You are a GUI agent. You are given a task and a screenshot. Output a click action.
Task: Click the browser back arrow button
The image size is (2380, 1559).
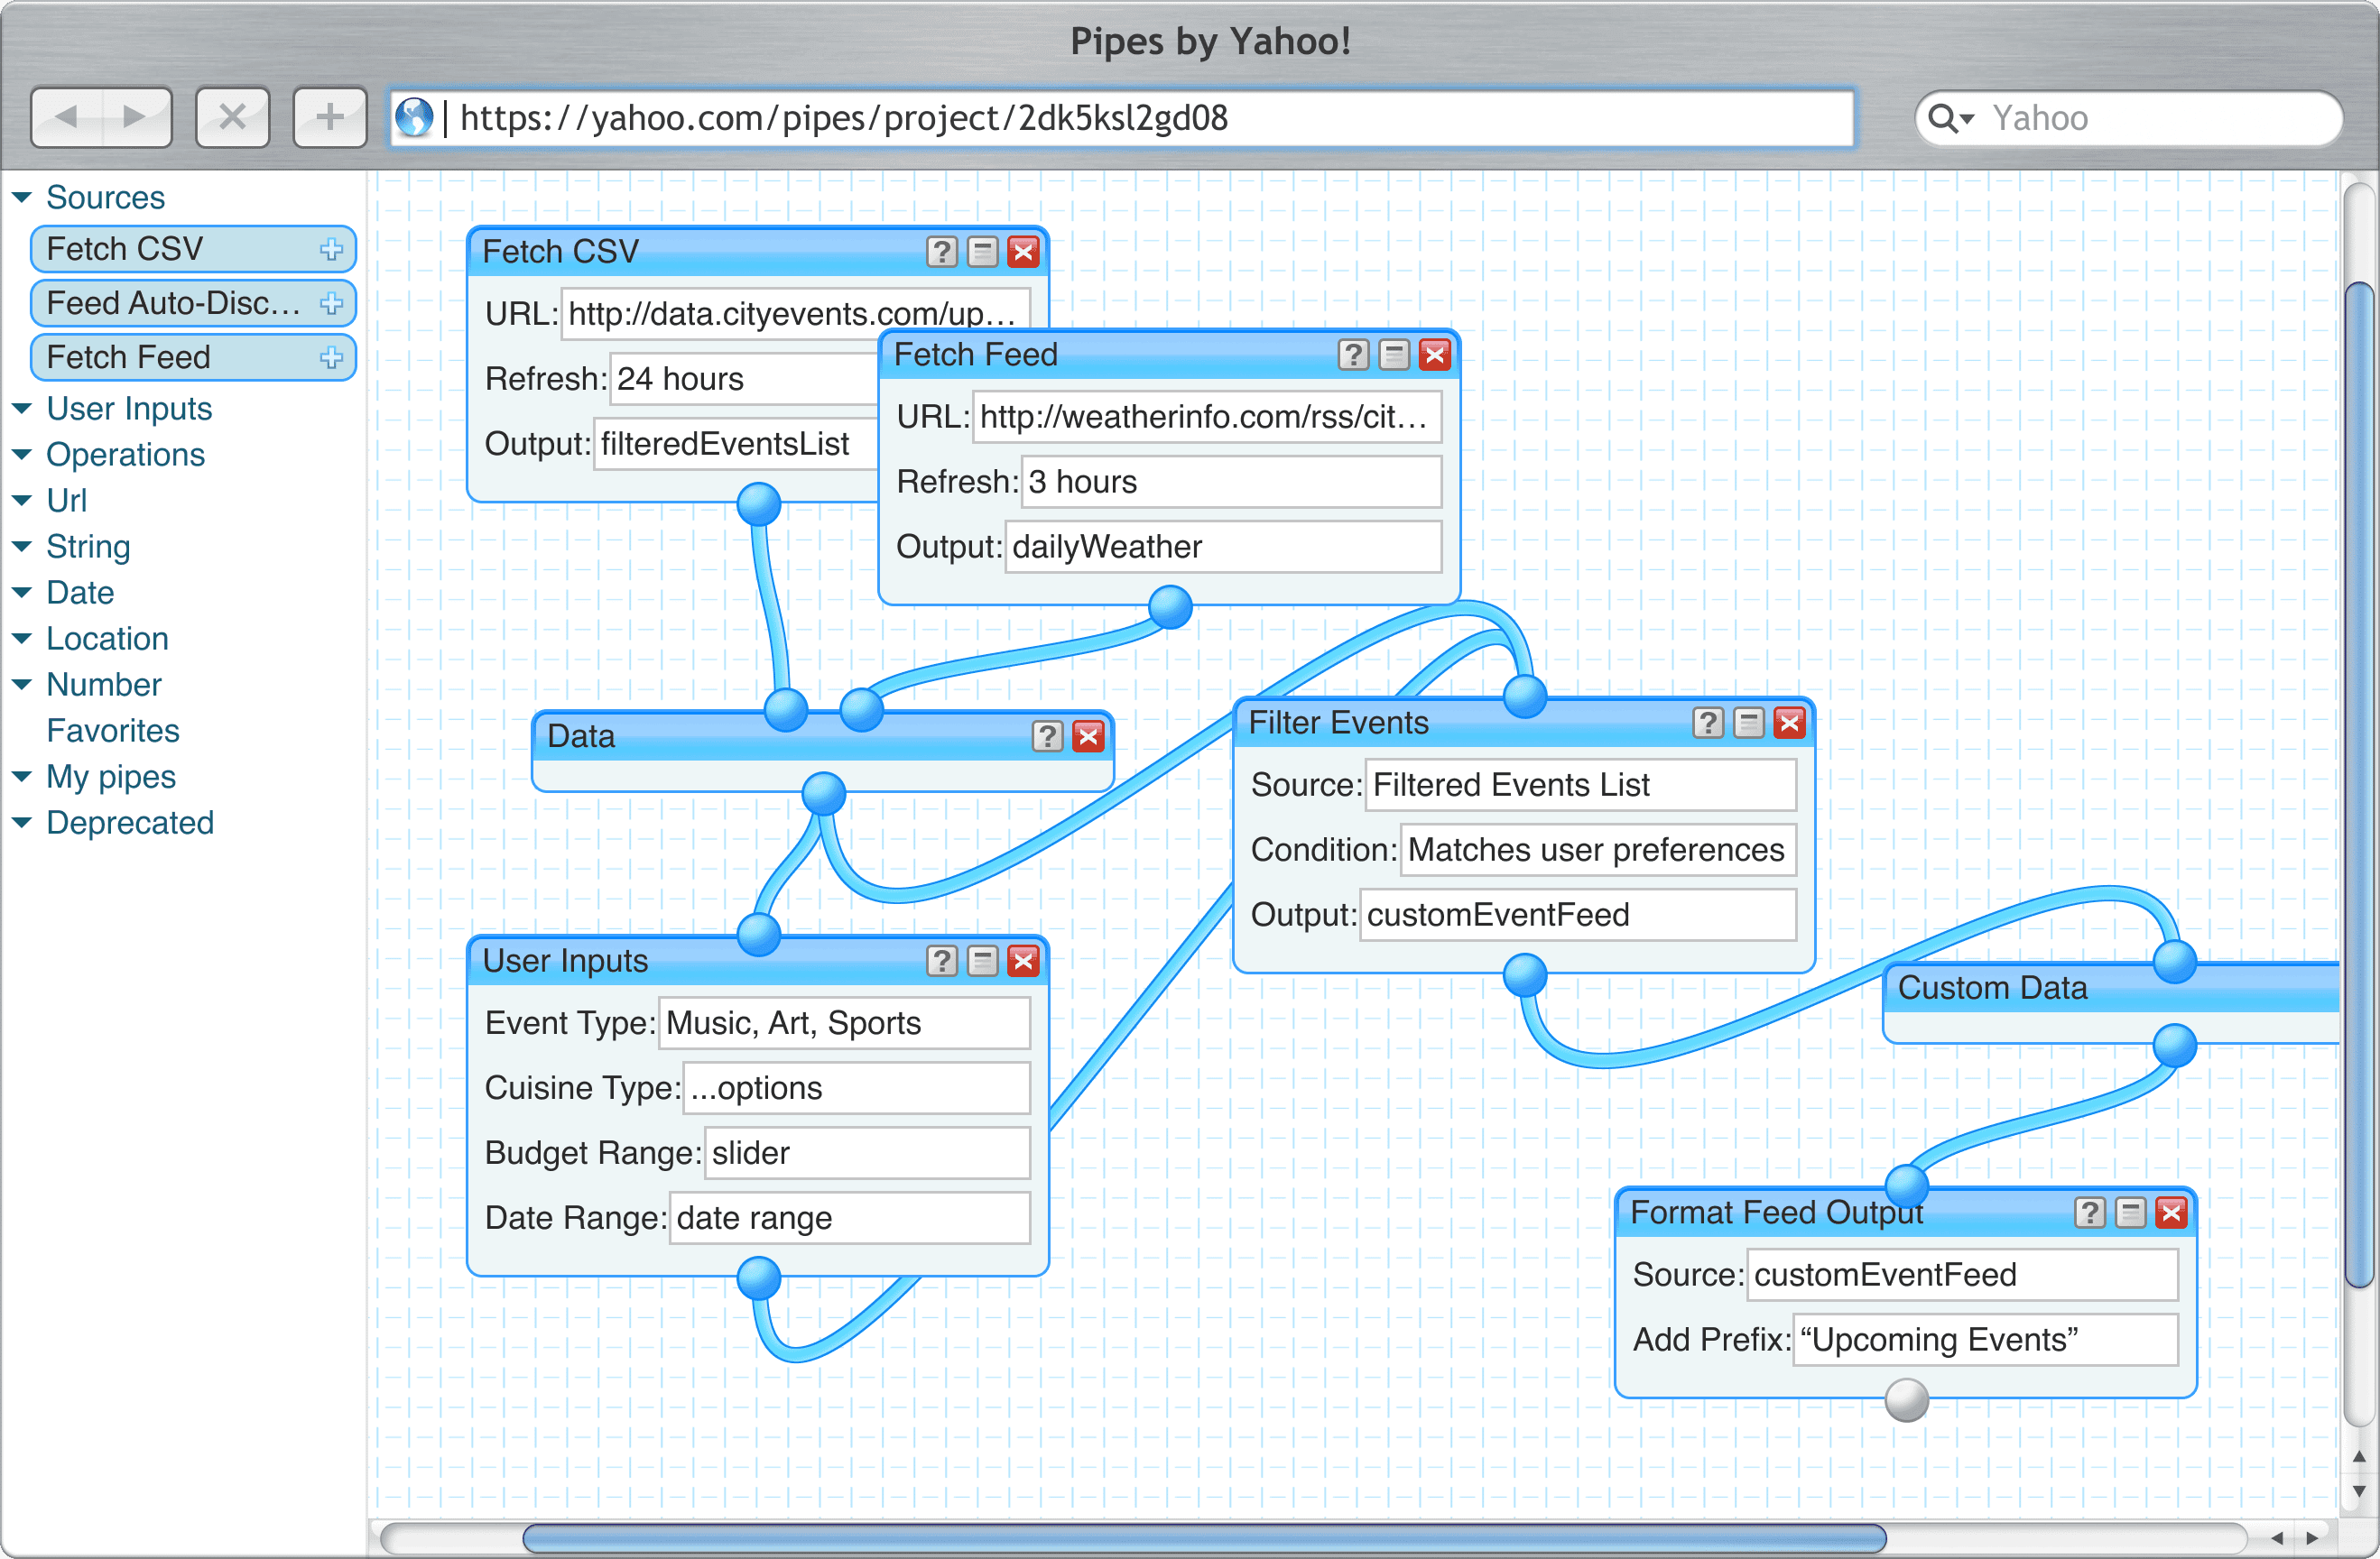point(67,118)
